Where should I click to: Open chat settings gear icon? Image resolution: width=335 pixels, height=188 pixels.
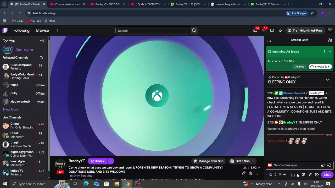tap(317, 175)
